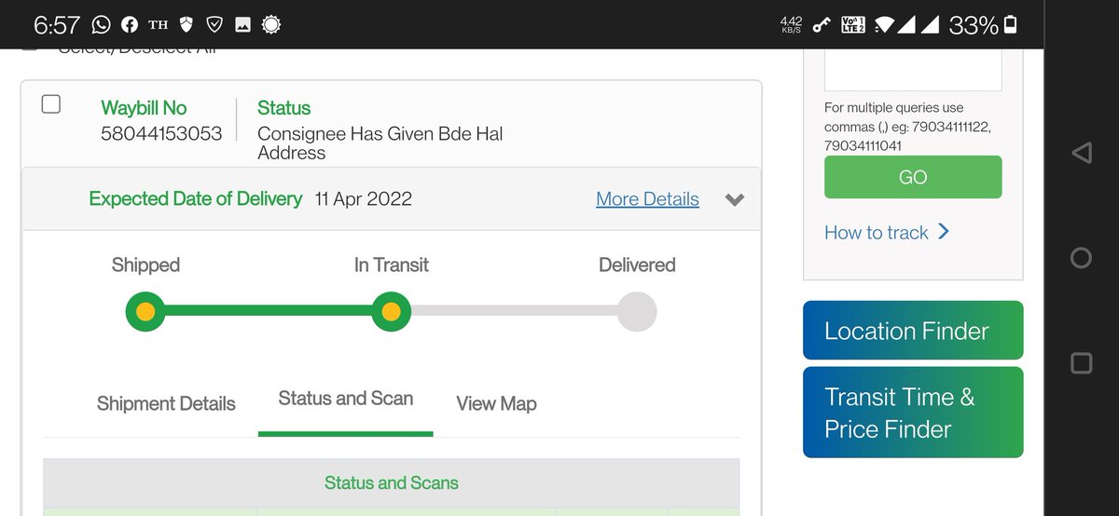The width and height of the screenshot is (1119, 516).
Task: Tap the Android back navigation button
Action: [1081, 153]
